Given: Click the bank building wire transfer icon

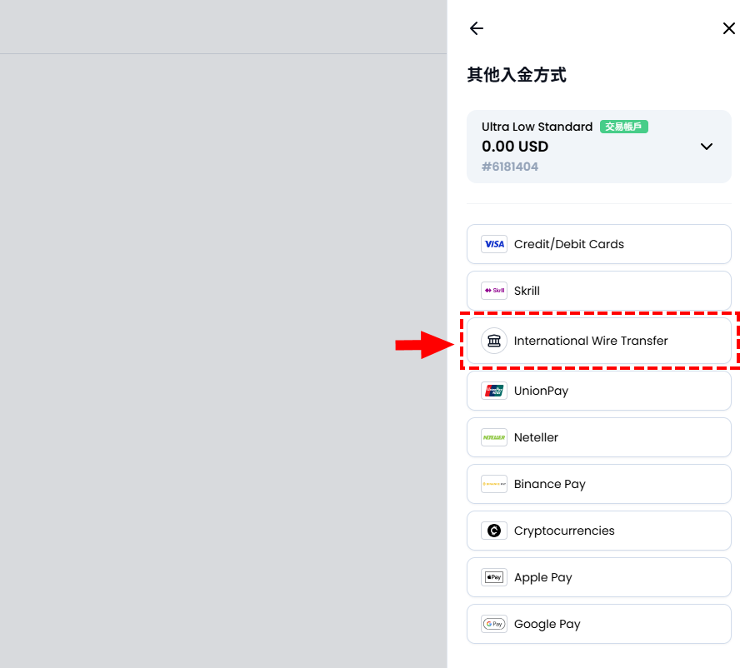Looking at the screenshot, I should coord(494,341).
